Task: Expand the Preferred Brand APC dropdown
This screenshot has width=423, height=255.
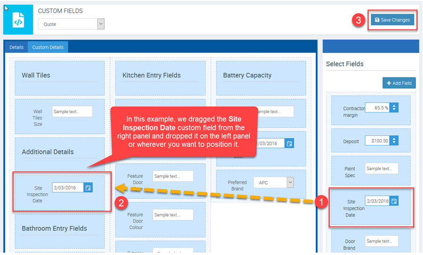Action: point(290,182)
